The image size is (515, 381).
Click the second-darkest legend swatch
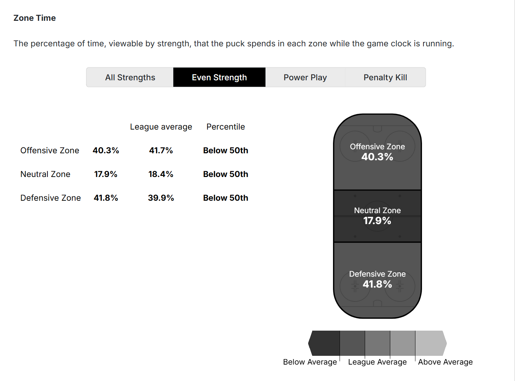click(x=352, y=343)
